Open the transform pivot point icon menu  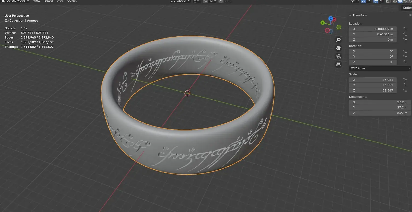[197, 1]
